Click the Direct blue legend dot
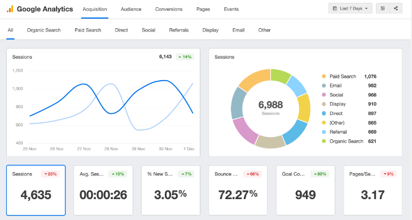Image resolution: width=412 pixels, height=220 pixels. coord(324,113)
